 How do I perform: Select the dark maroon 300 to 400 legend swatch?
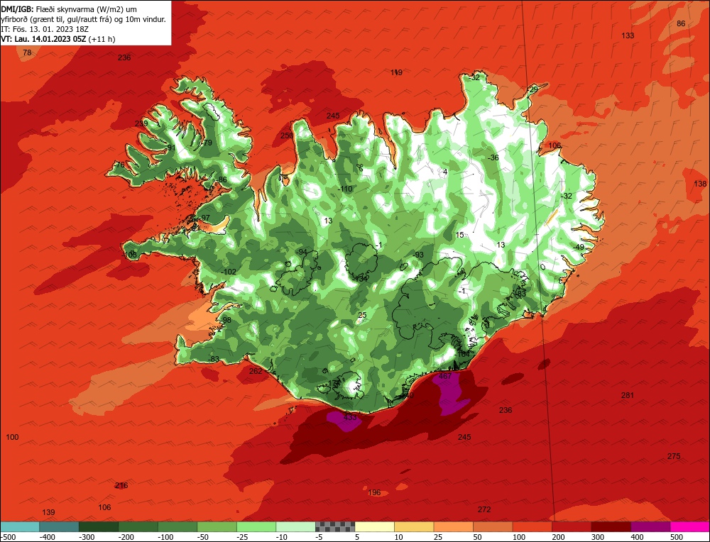pyautogui.click(x=611, y=526)
